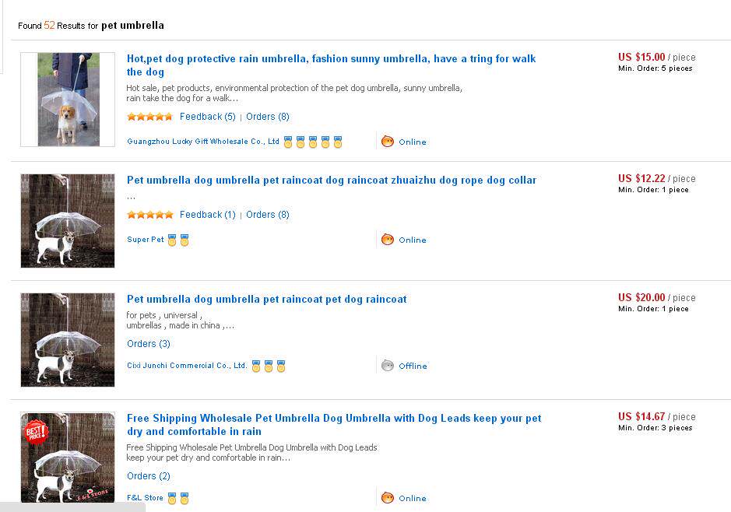Viewport: 731px width, 512px height.
Task: Click Cixi Junchi Commercial medal icons
Action: tap(269, 366)
